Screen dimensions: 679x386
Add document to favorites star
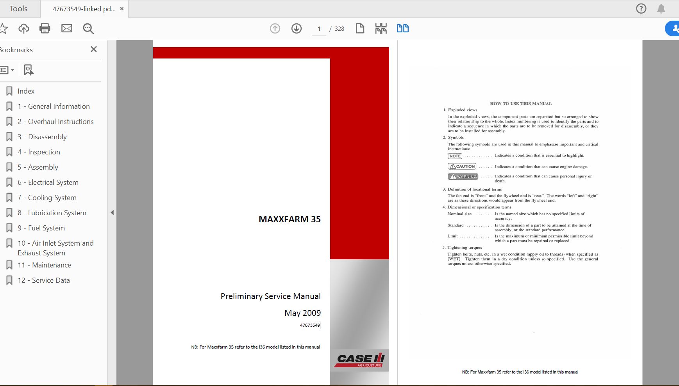(4, 28)
